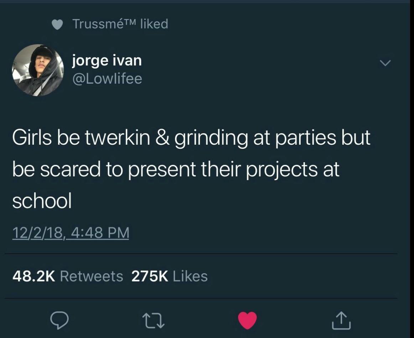
Task: Click the retweet arrows icon
Action: click(x=154, y=321)
